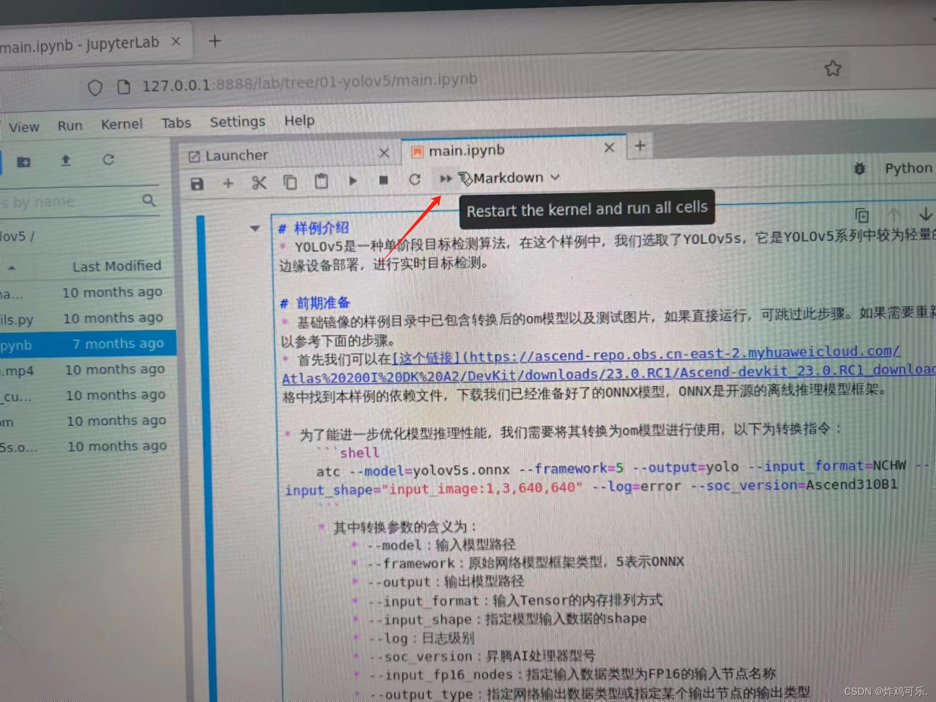936x702 pixels.
Task: Save the notebook with the floppy icon
Action: 197,184
